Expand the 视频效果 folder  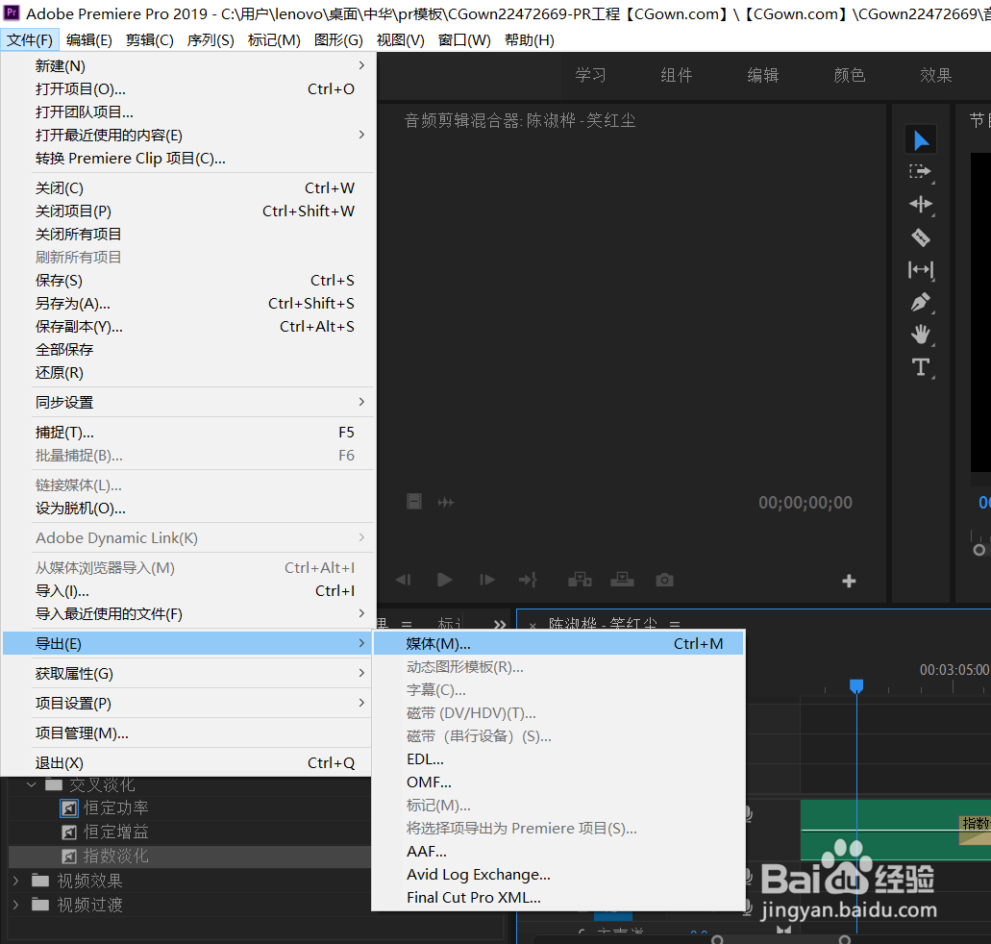[x=15, y=881]
